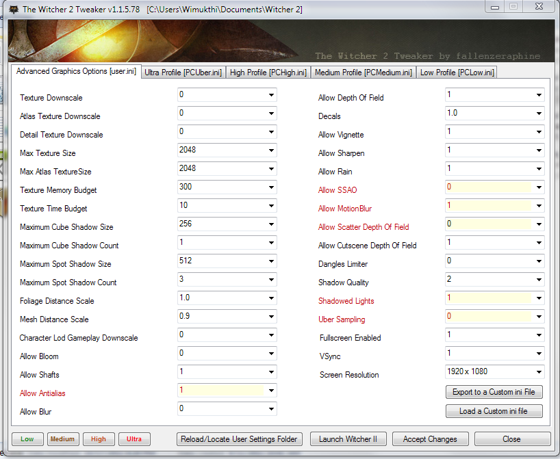Select the Medium Profile [PCMedium.ini] tab
The image size is (560, 459).
click(x=364, y=72)
